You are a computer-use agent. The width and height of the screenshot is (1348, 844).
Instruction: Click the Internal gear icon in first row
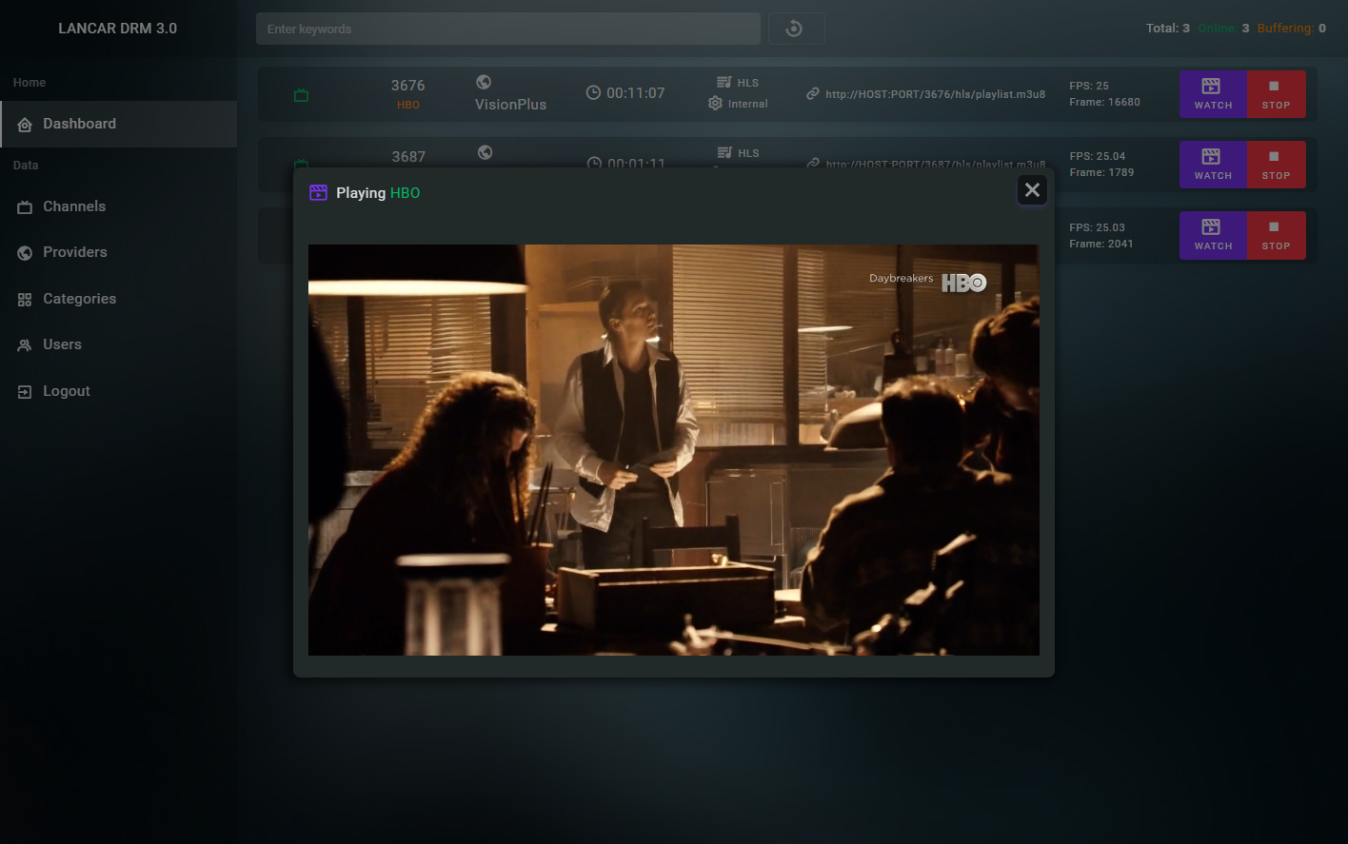coord(715,104)
